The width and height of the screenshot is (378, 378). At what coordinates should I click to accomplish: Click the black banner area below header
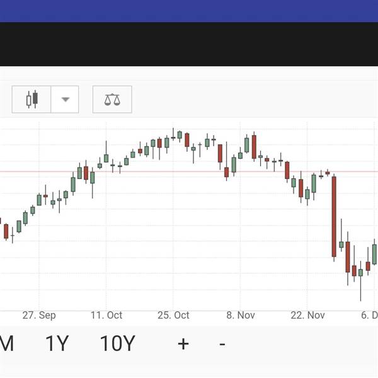coord(189,44)
